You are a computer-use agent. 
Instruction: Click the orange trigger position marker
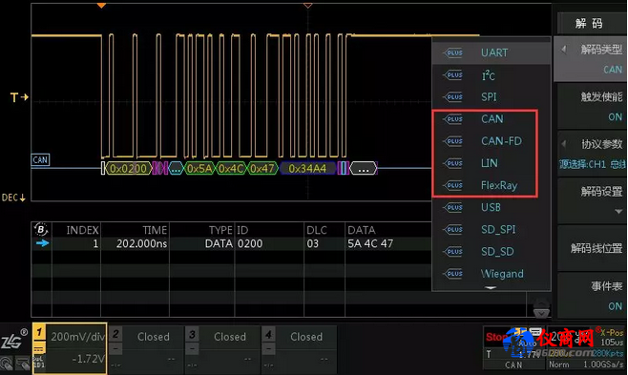coord(101,5)
